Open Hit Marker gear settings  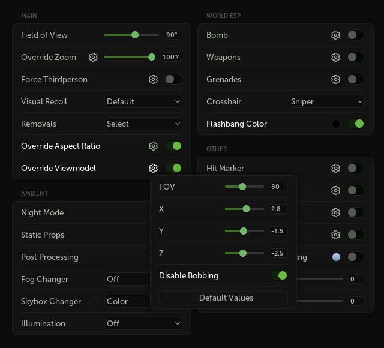[335, 169]
